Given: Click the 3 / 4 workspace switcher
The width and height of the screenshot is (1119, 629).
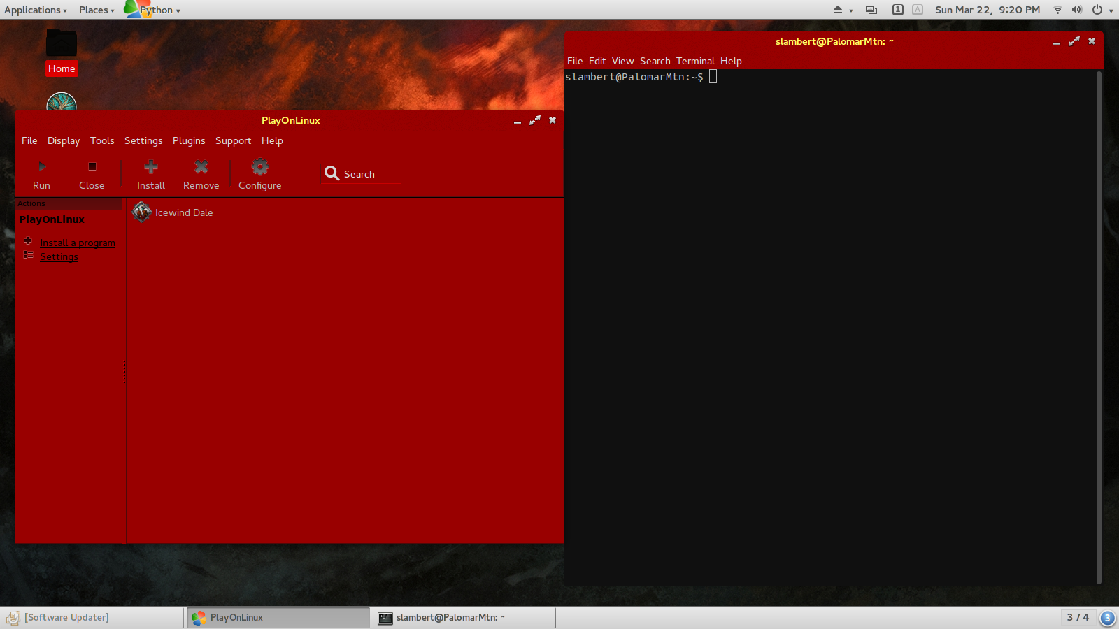Looking at the screenshot, I should [x=1078, y=617].
